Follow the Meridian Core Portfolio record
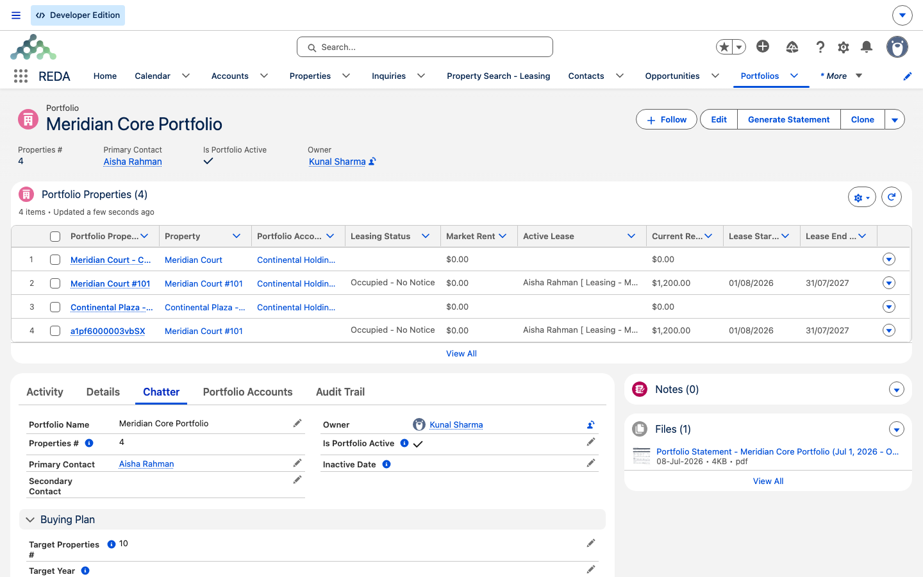The height and width of the screenshot is (577, 923). [x=667, y=120]
